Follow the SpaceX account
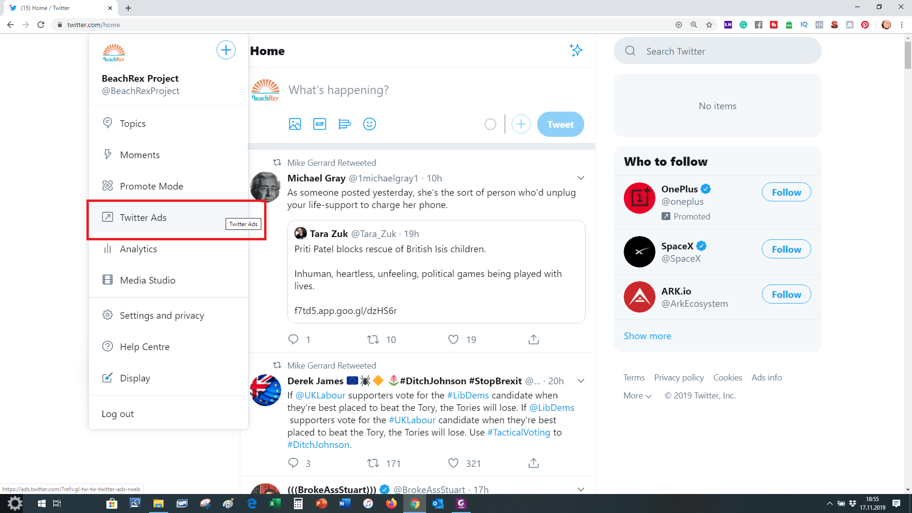Screen dimensions: 912x513 (x=786, y=249)
